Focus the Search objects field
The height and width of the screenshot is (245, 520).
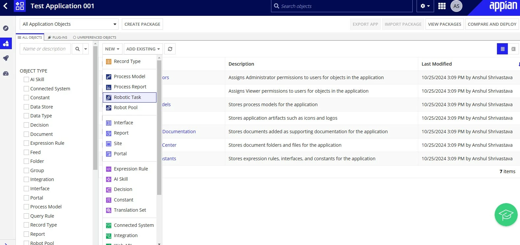coord(342,6)
